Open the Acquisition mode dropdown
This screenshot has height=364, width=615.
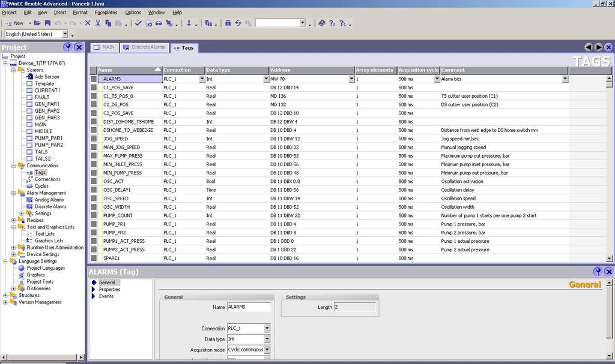pyautogui.click(x=267, y=350)
